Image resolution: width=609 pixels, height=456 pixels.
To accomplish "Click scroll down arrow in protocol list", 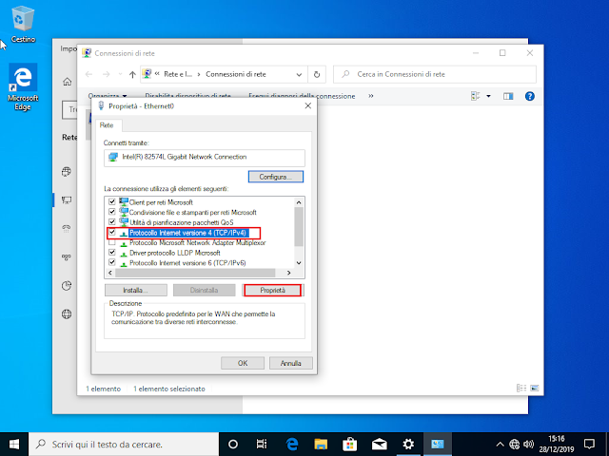I will click(x=299, y=262).
